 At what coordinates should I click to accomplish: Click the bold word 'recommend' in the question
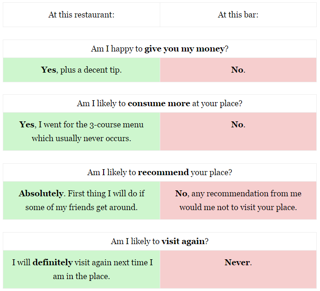point(163,172)
